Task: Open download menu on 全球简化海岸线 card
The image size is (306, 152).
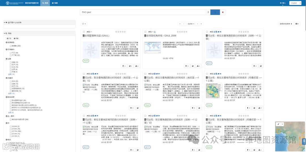Action: [198, 66]
